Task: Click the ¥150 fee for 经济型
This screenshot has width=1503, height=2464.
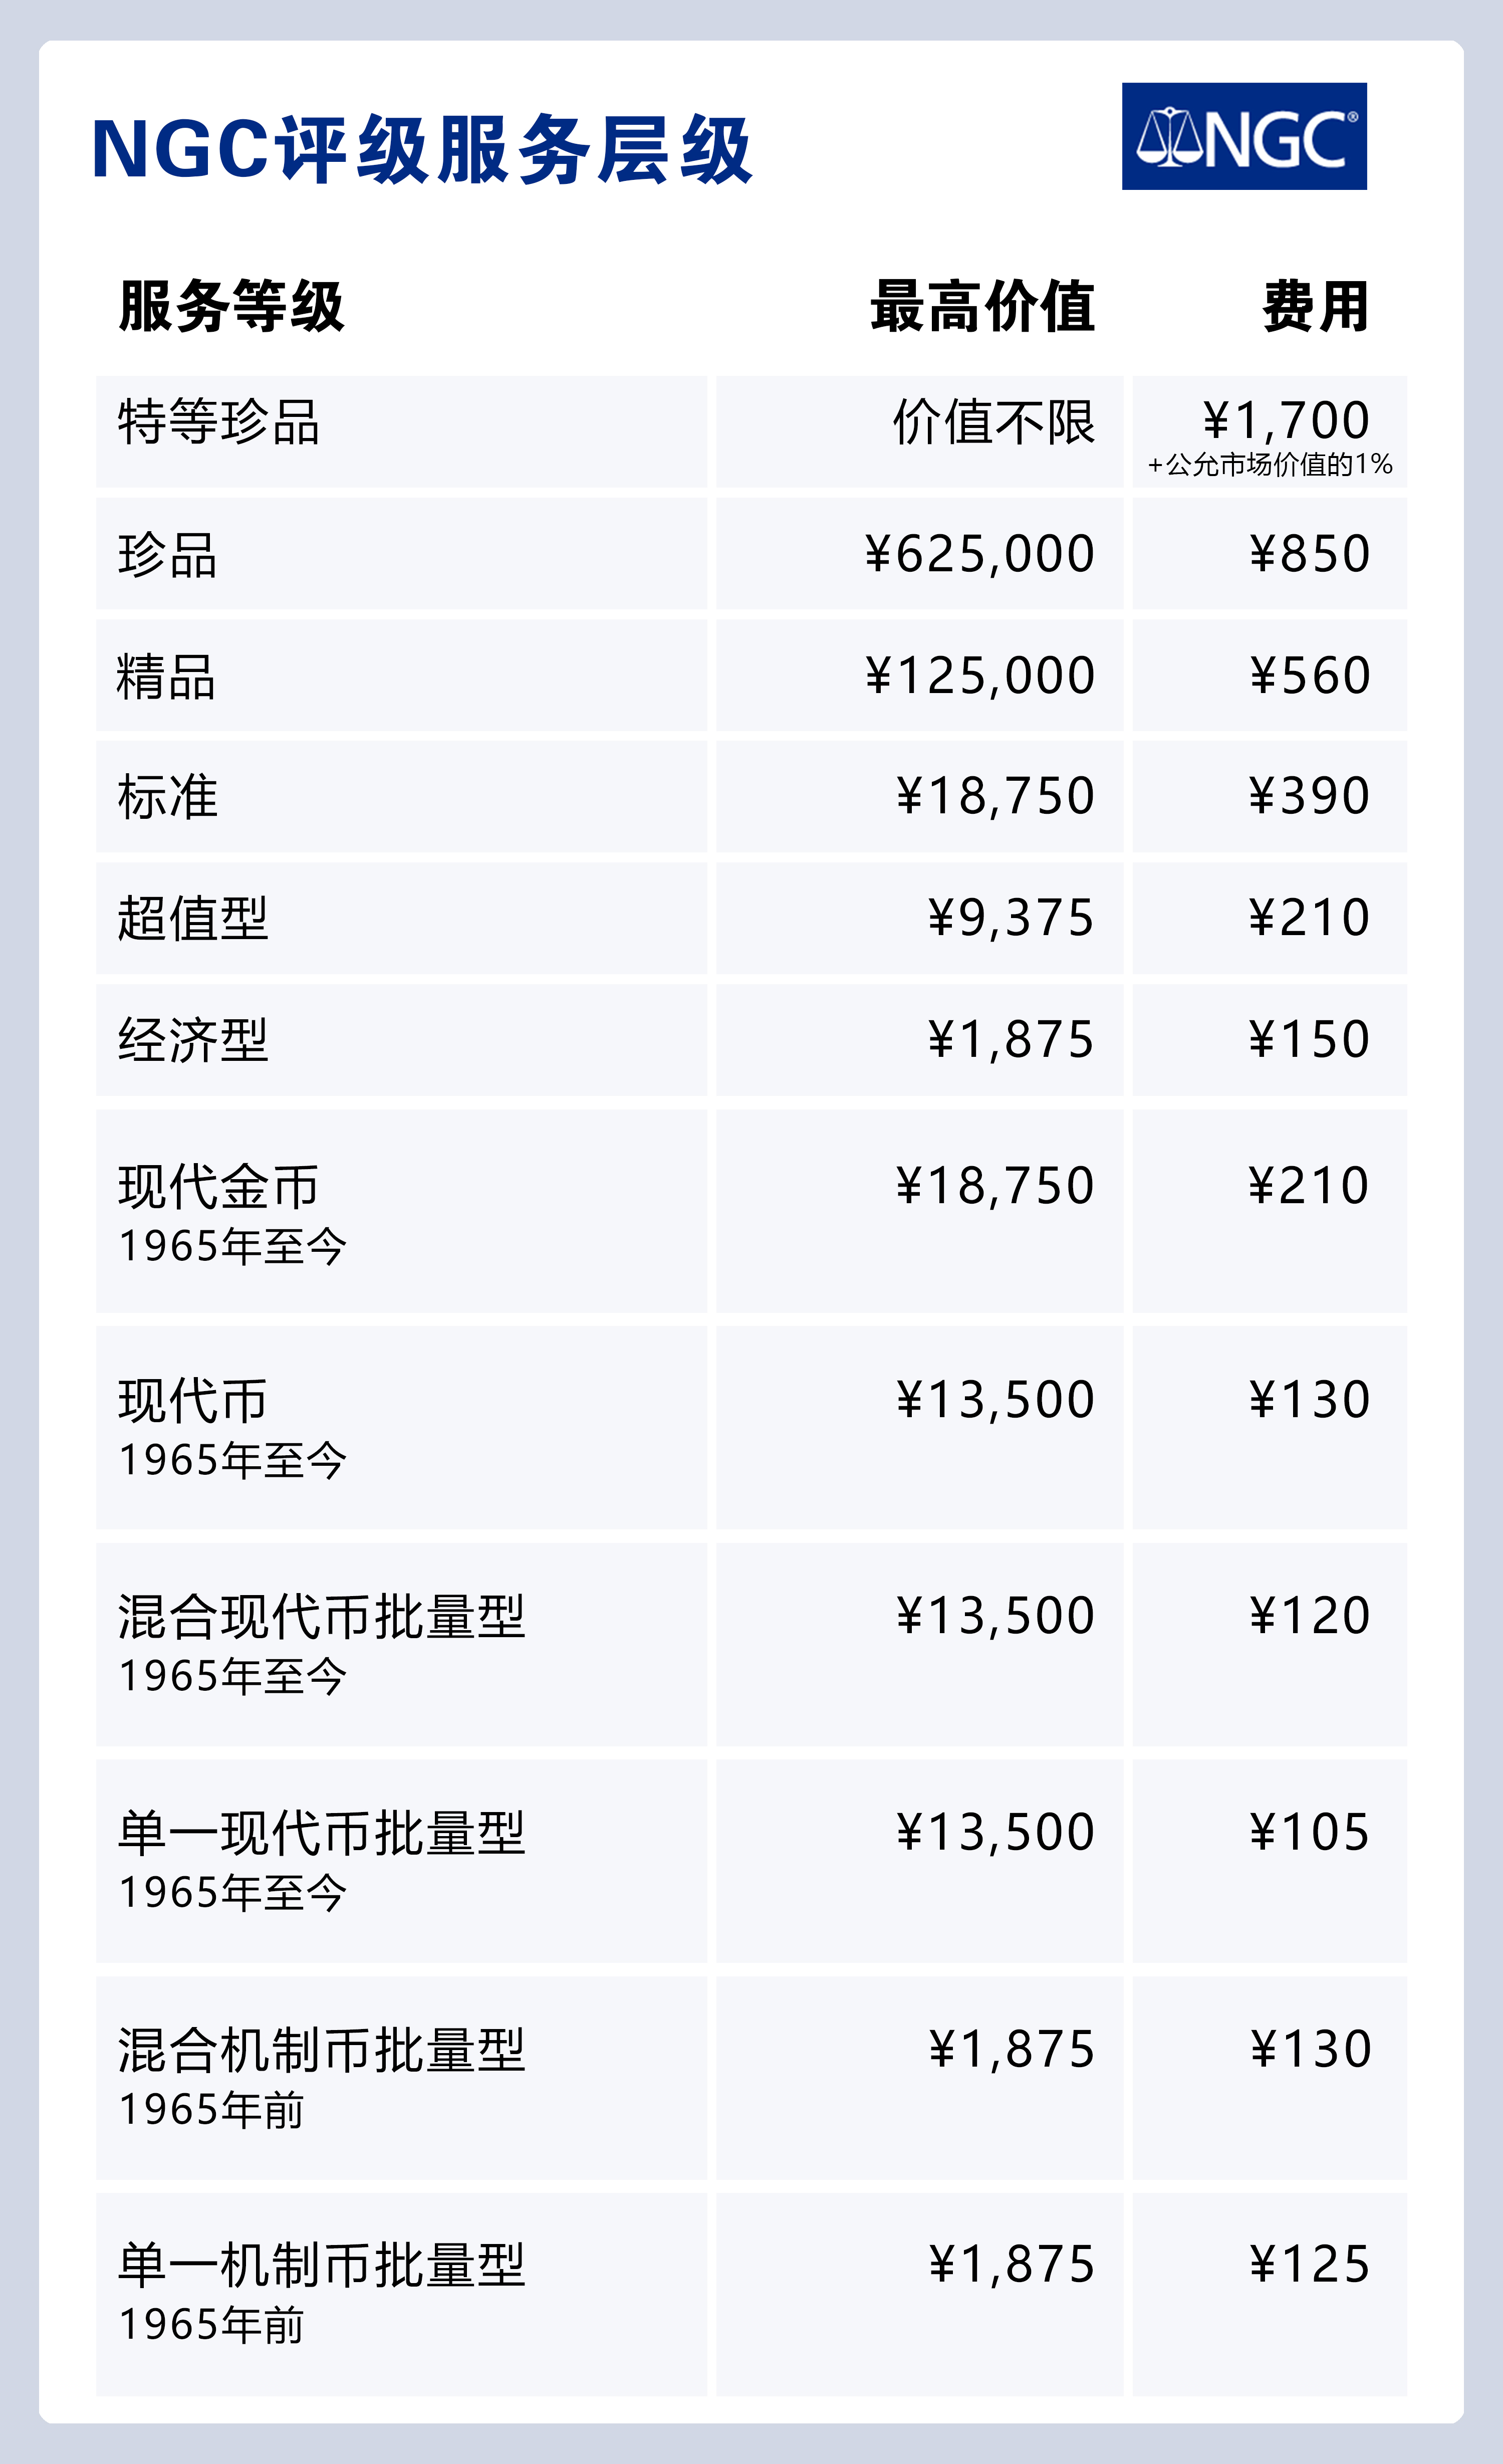Action: pos(1309,1040)
